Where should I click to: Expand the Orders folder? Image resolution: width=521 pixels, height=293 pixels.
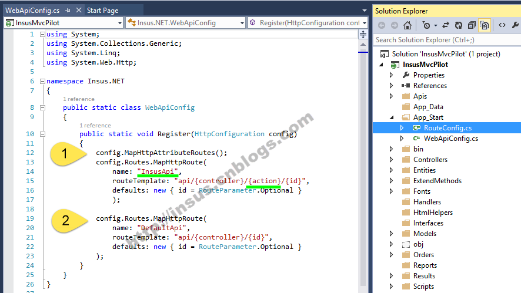click(392, 255)
